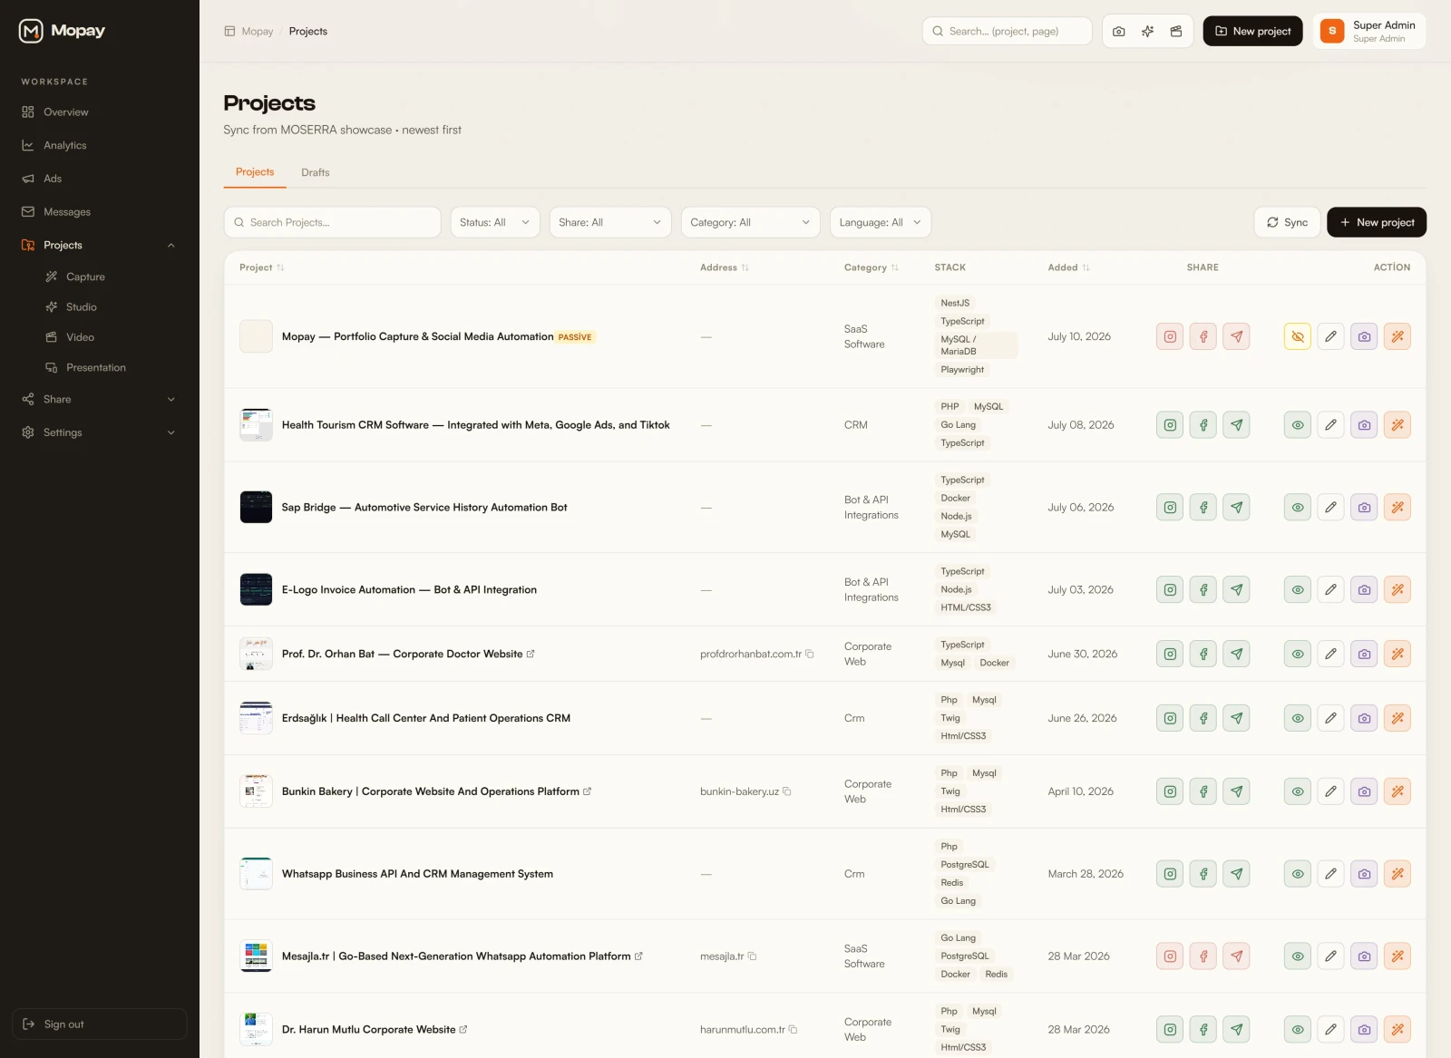This screenshot has width=1451, height=1058.
Task: Open magic wand studio for Erdsağlık CRM project
Action: click(1397, 718)
